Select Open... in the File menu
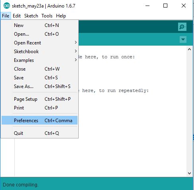Screen dimensions: 194x190 (x=39, y=34)
